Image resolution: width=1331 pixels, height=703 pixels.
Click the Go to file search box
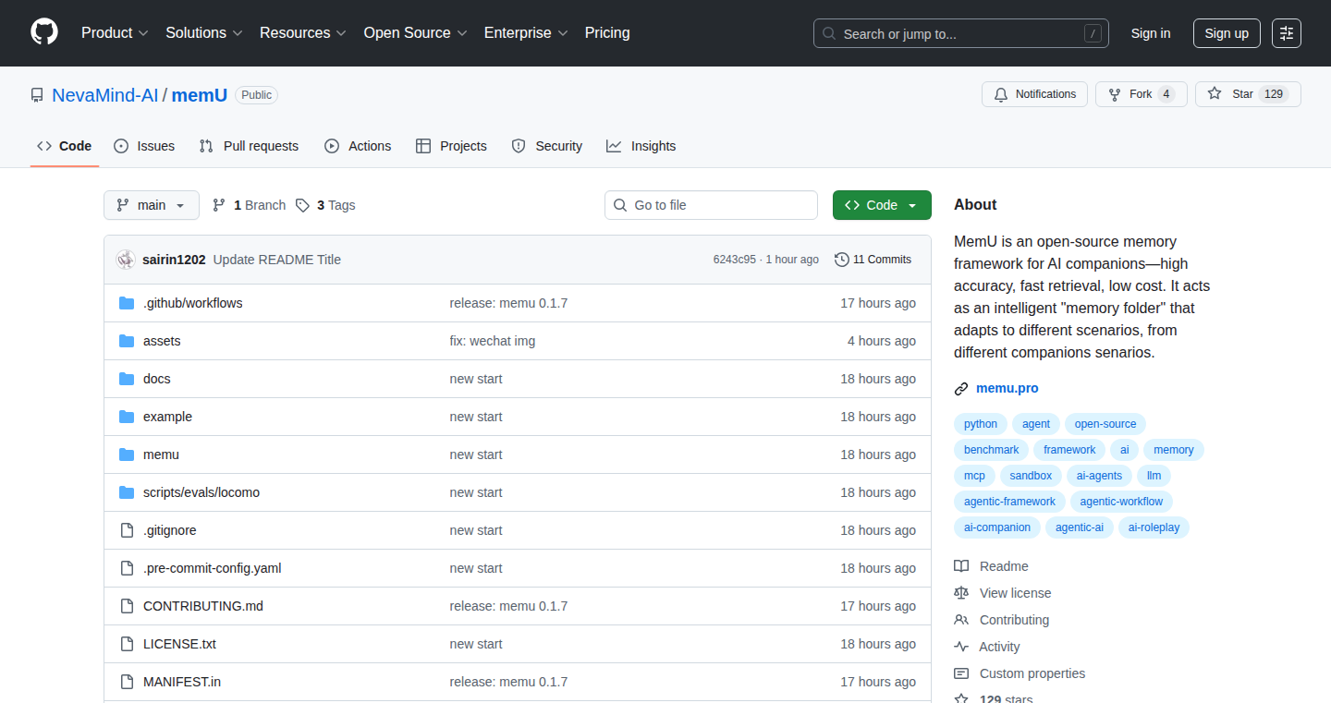coord(711,205)
